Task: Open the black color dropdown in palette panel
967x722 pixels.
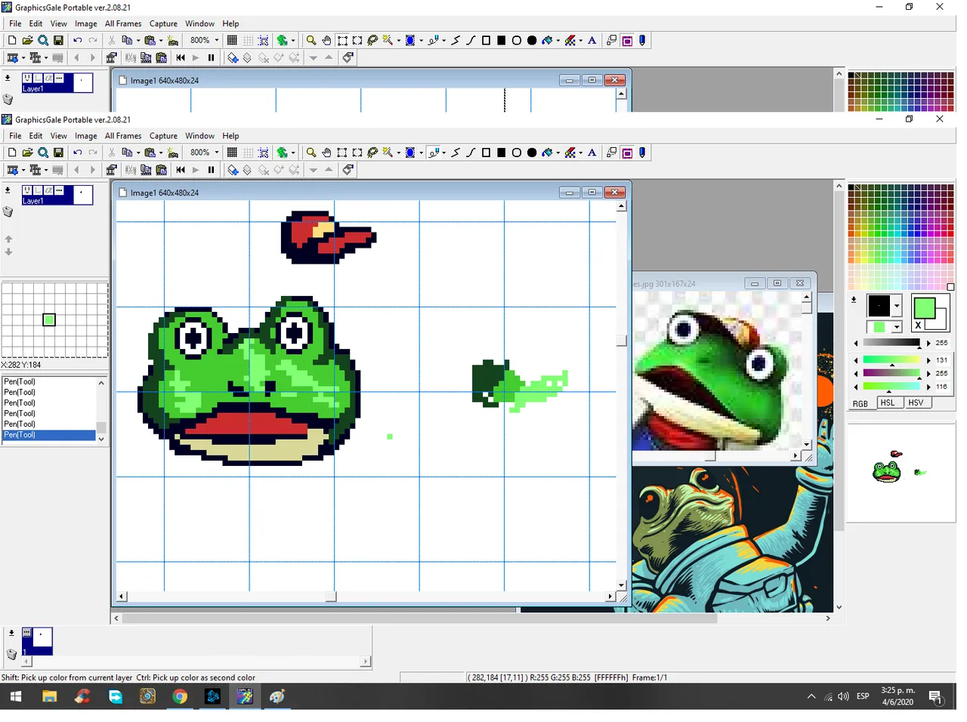Action: (897, 306)
